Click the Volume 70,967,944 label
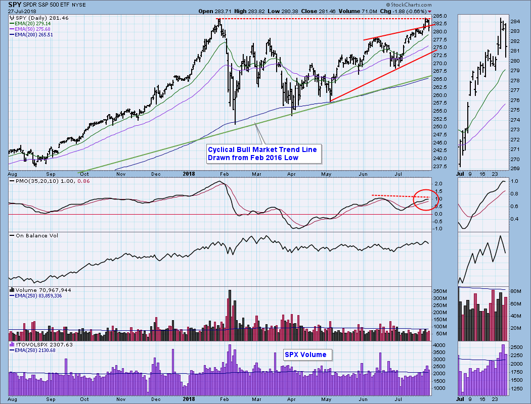The height and width of the screenshot is (404, 531). [x=40, y=290]
